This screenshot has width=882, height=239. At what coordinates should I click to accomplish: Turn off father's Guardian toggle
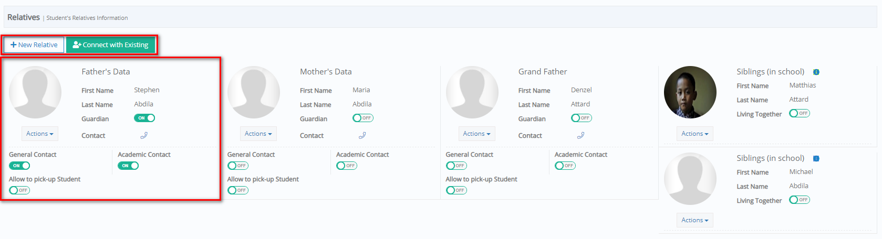144,118
